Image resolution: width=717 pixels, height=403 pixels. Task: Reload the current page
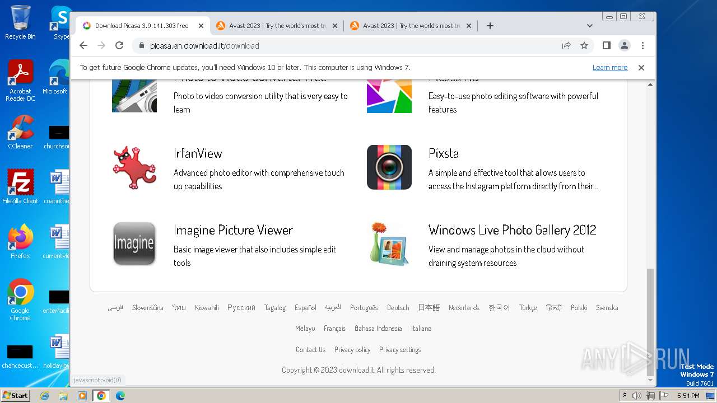pos(119,45)
